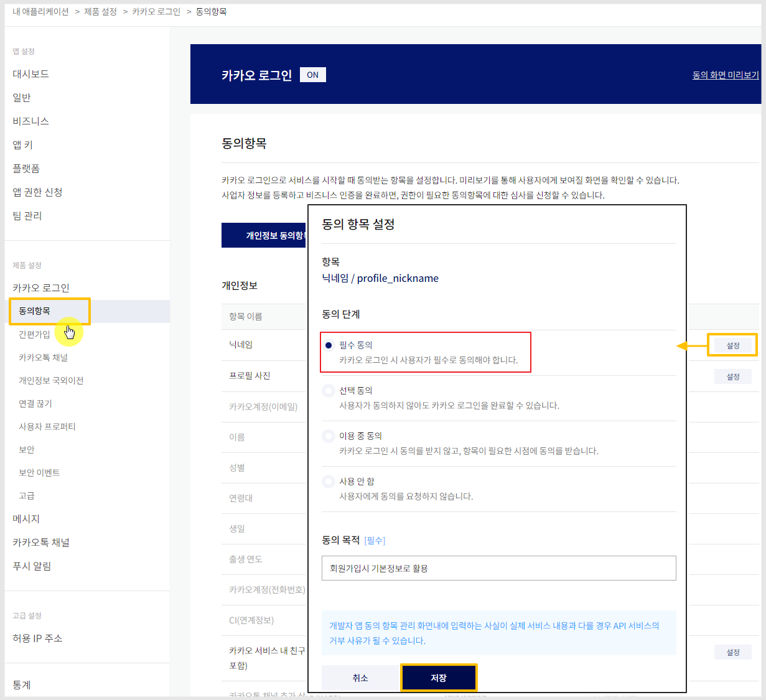The image size is (766, 700).
Task: Open top-level 카카오톡 채널 sidebar item
Action: [x=41, y=543]
